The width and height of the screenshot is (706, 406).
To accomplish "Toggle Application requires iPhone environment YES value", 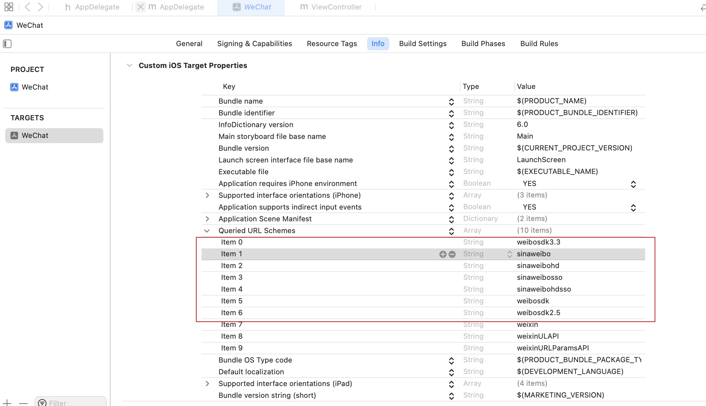I will 633,184.
